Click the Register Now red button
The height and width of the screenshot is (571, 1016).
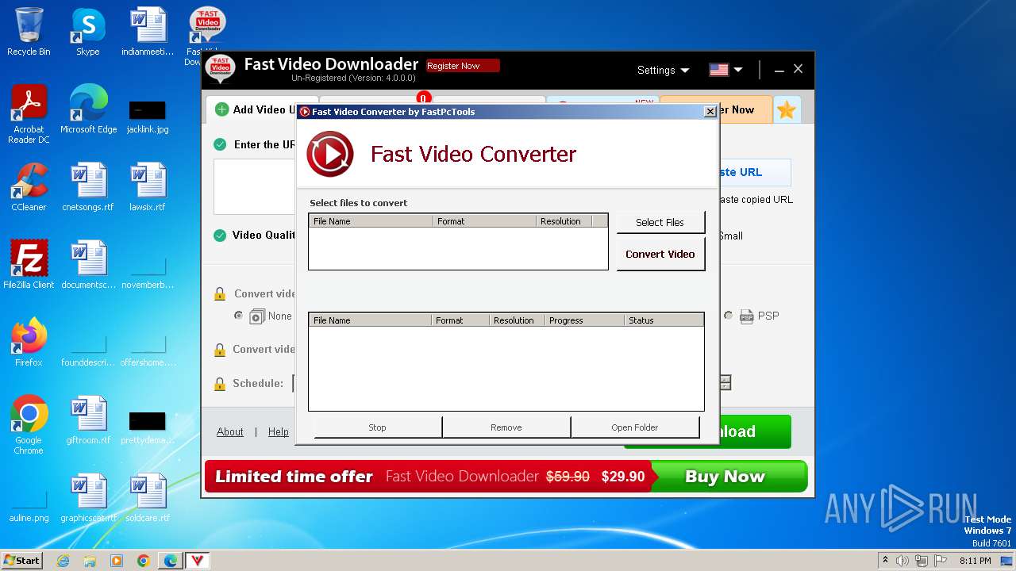tap(463, 66)
